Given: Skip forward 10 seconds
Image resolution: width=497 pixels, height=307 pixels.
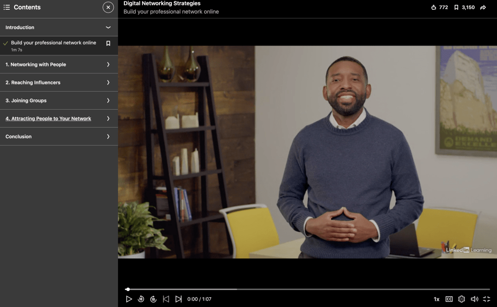Looking at the screenshot, I should click(153, 299).
